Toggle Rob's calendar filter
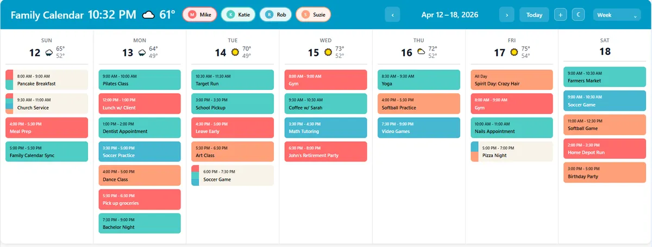The width and height of the screenshot is (652, 247). coord(275,15)
